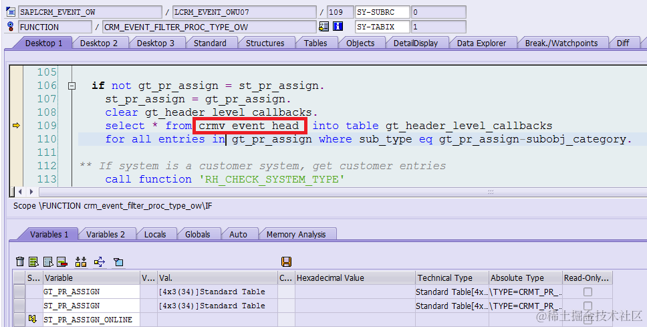Click the orange save disk icon
The image size is (647, 327).
[286, 261]
